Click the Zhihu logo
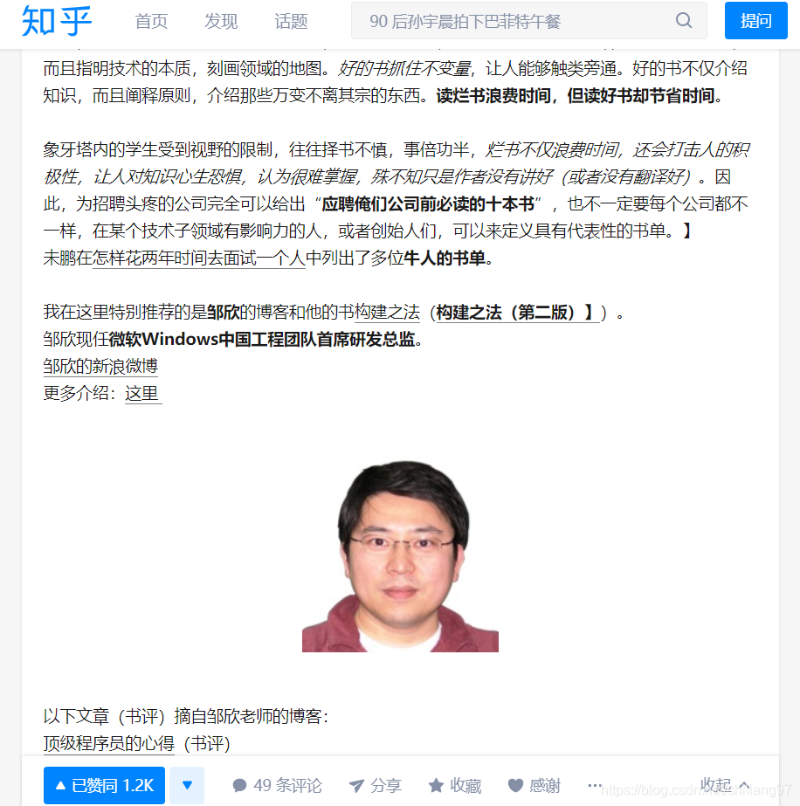800x806 pixels. click(x=57, y=21)
